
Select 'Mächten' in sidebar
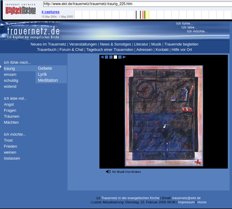tap(11, 122)
